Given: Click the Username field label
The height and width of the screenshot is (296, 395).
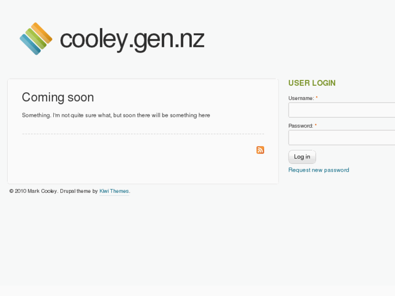Looking at the screenshot, I should coord(301,98).
